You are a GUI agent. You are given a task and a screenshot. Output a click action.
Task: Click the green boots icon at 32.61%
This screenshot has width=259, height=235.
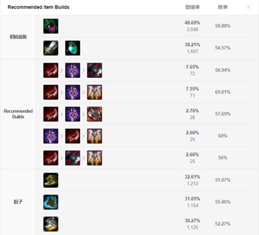click(51, 180)
